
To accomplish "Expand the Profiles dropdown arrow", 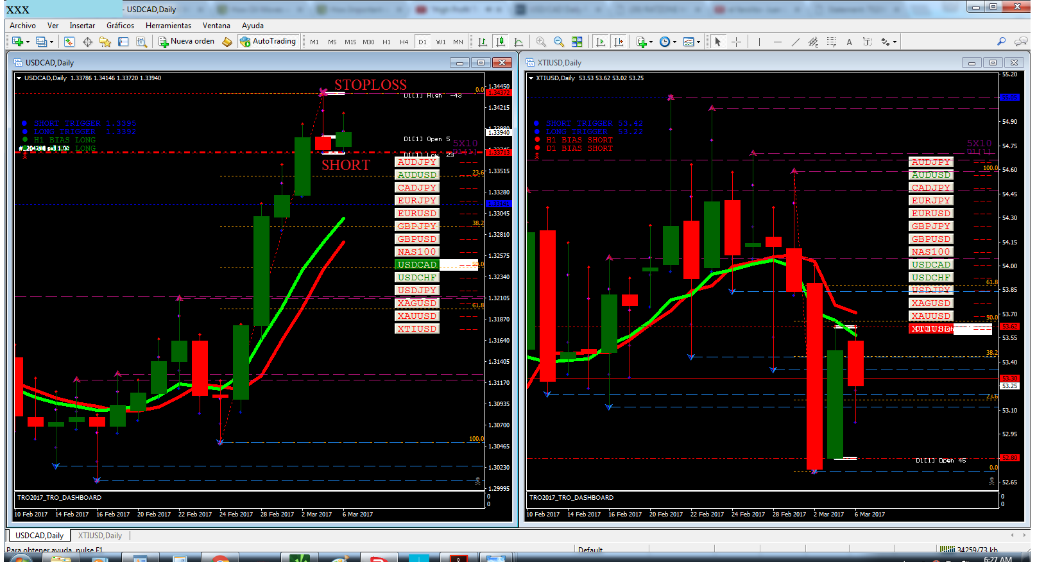I will coord(51,42).
